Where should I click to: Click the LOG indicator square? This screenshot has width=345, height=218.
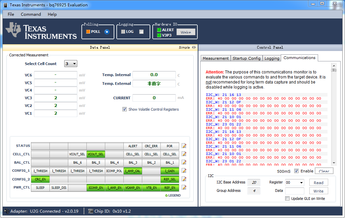pyautogui.click(x=123, y=32)
